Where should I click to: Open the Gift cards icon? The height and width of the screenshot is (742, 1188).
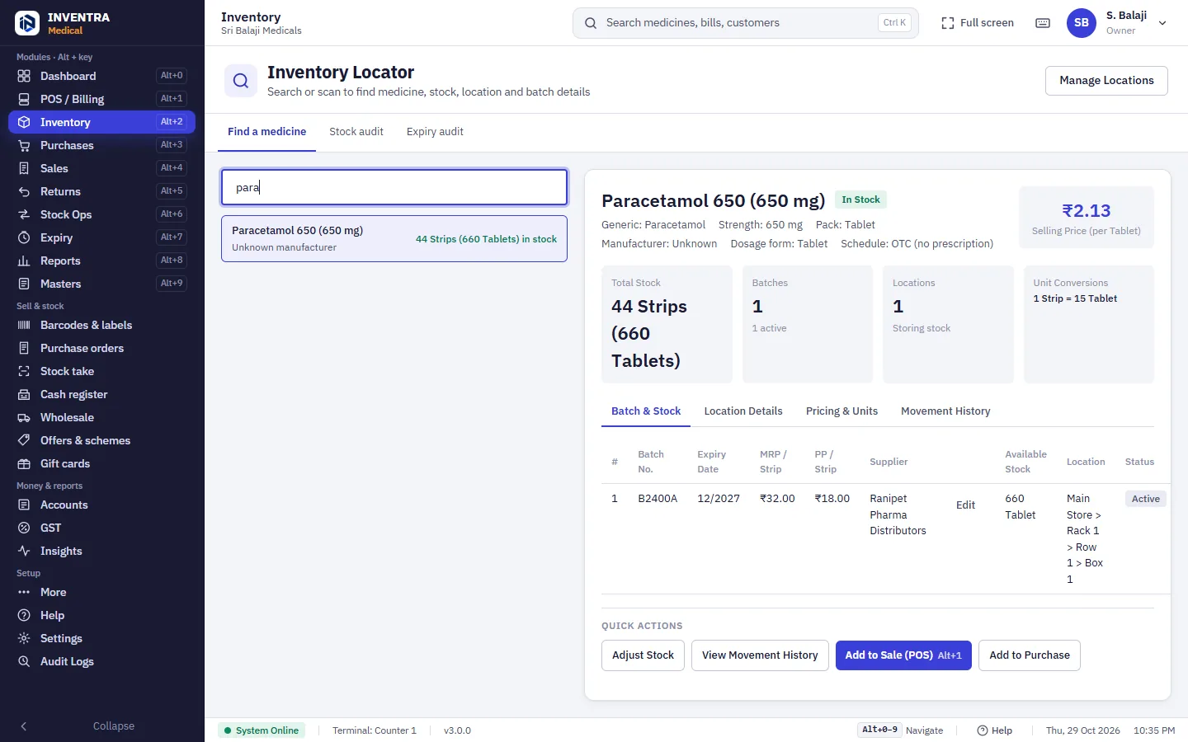click(24, 463)
